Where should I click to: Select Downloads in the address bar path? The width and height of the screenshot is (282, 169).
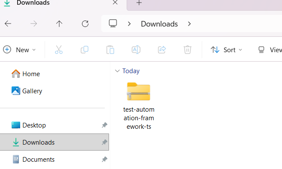pyautogui.click(x=159, y=24)
